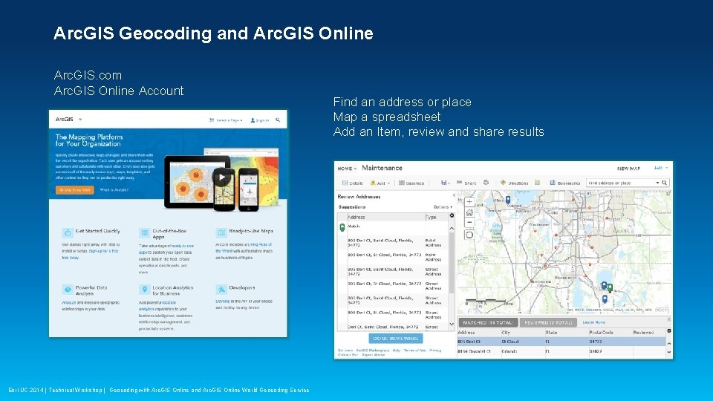Click the green Match pin icon
713x401 pixels.
click(x=342, y=227)
